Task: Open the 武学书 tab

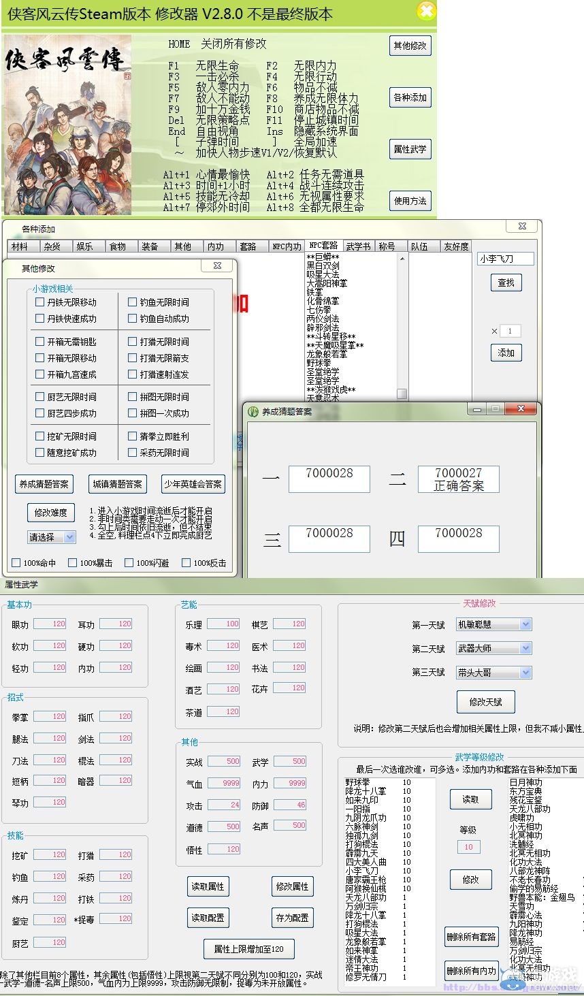Action: point(359,246)
